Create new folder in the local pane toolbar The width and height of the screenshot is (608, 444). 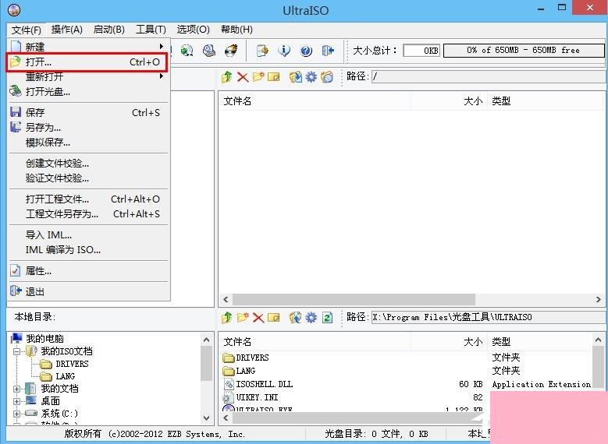point(243,317)
